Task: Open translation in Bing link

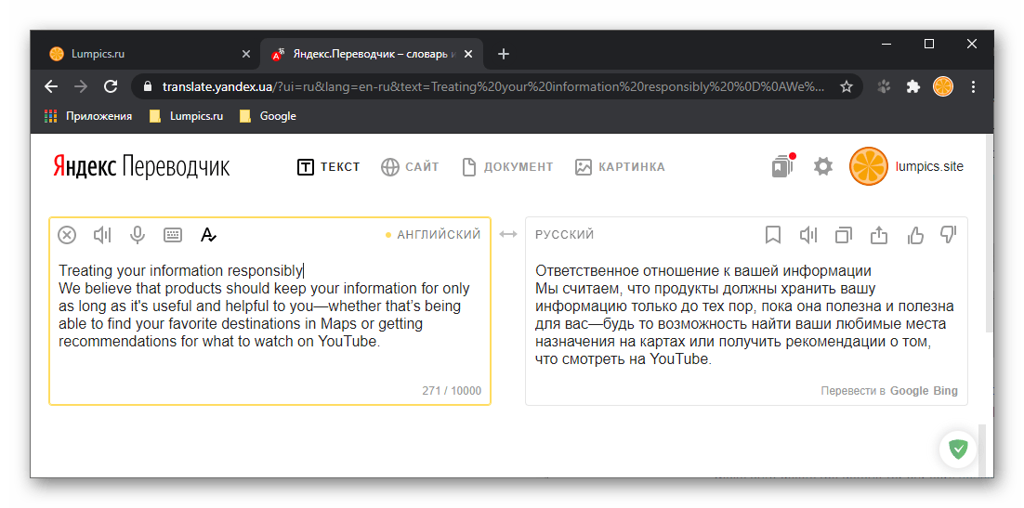Action: tap(946, 391)
